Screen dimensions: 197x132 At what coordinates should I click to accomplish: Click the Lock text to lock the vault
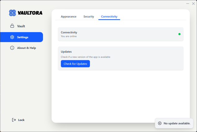coord(21,120)
